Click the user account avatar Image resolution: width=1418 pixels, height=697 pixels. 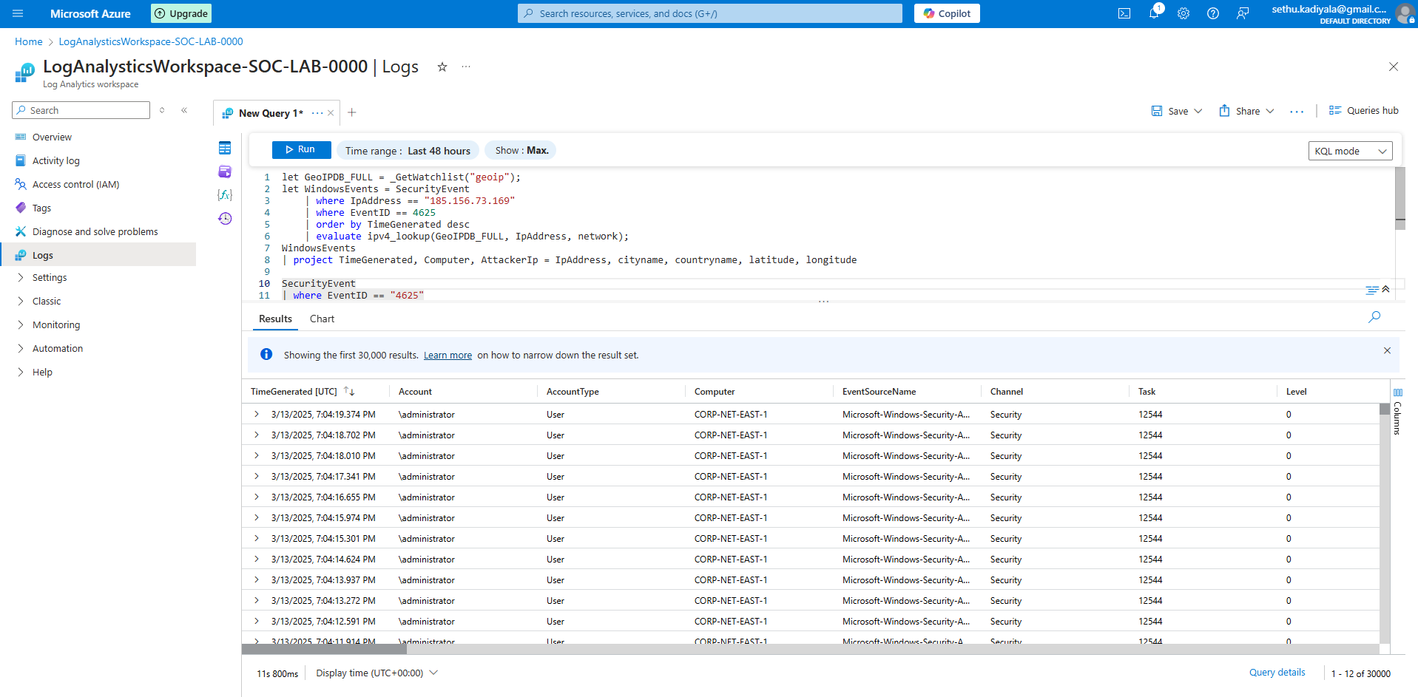click(1405, 13)
